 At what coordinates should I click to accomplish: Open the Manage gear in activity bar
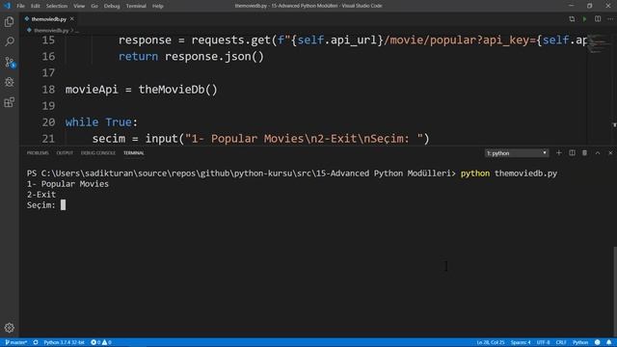tap(9, 328)
